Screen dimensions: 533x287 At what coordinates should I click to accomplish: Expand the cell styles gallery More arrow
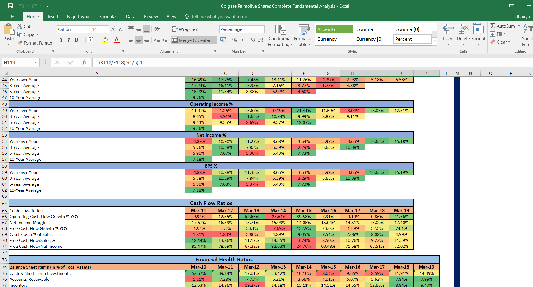435,42
